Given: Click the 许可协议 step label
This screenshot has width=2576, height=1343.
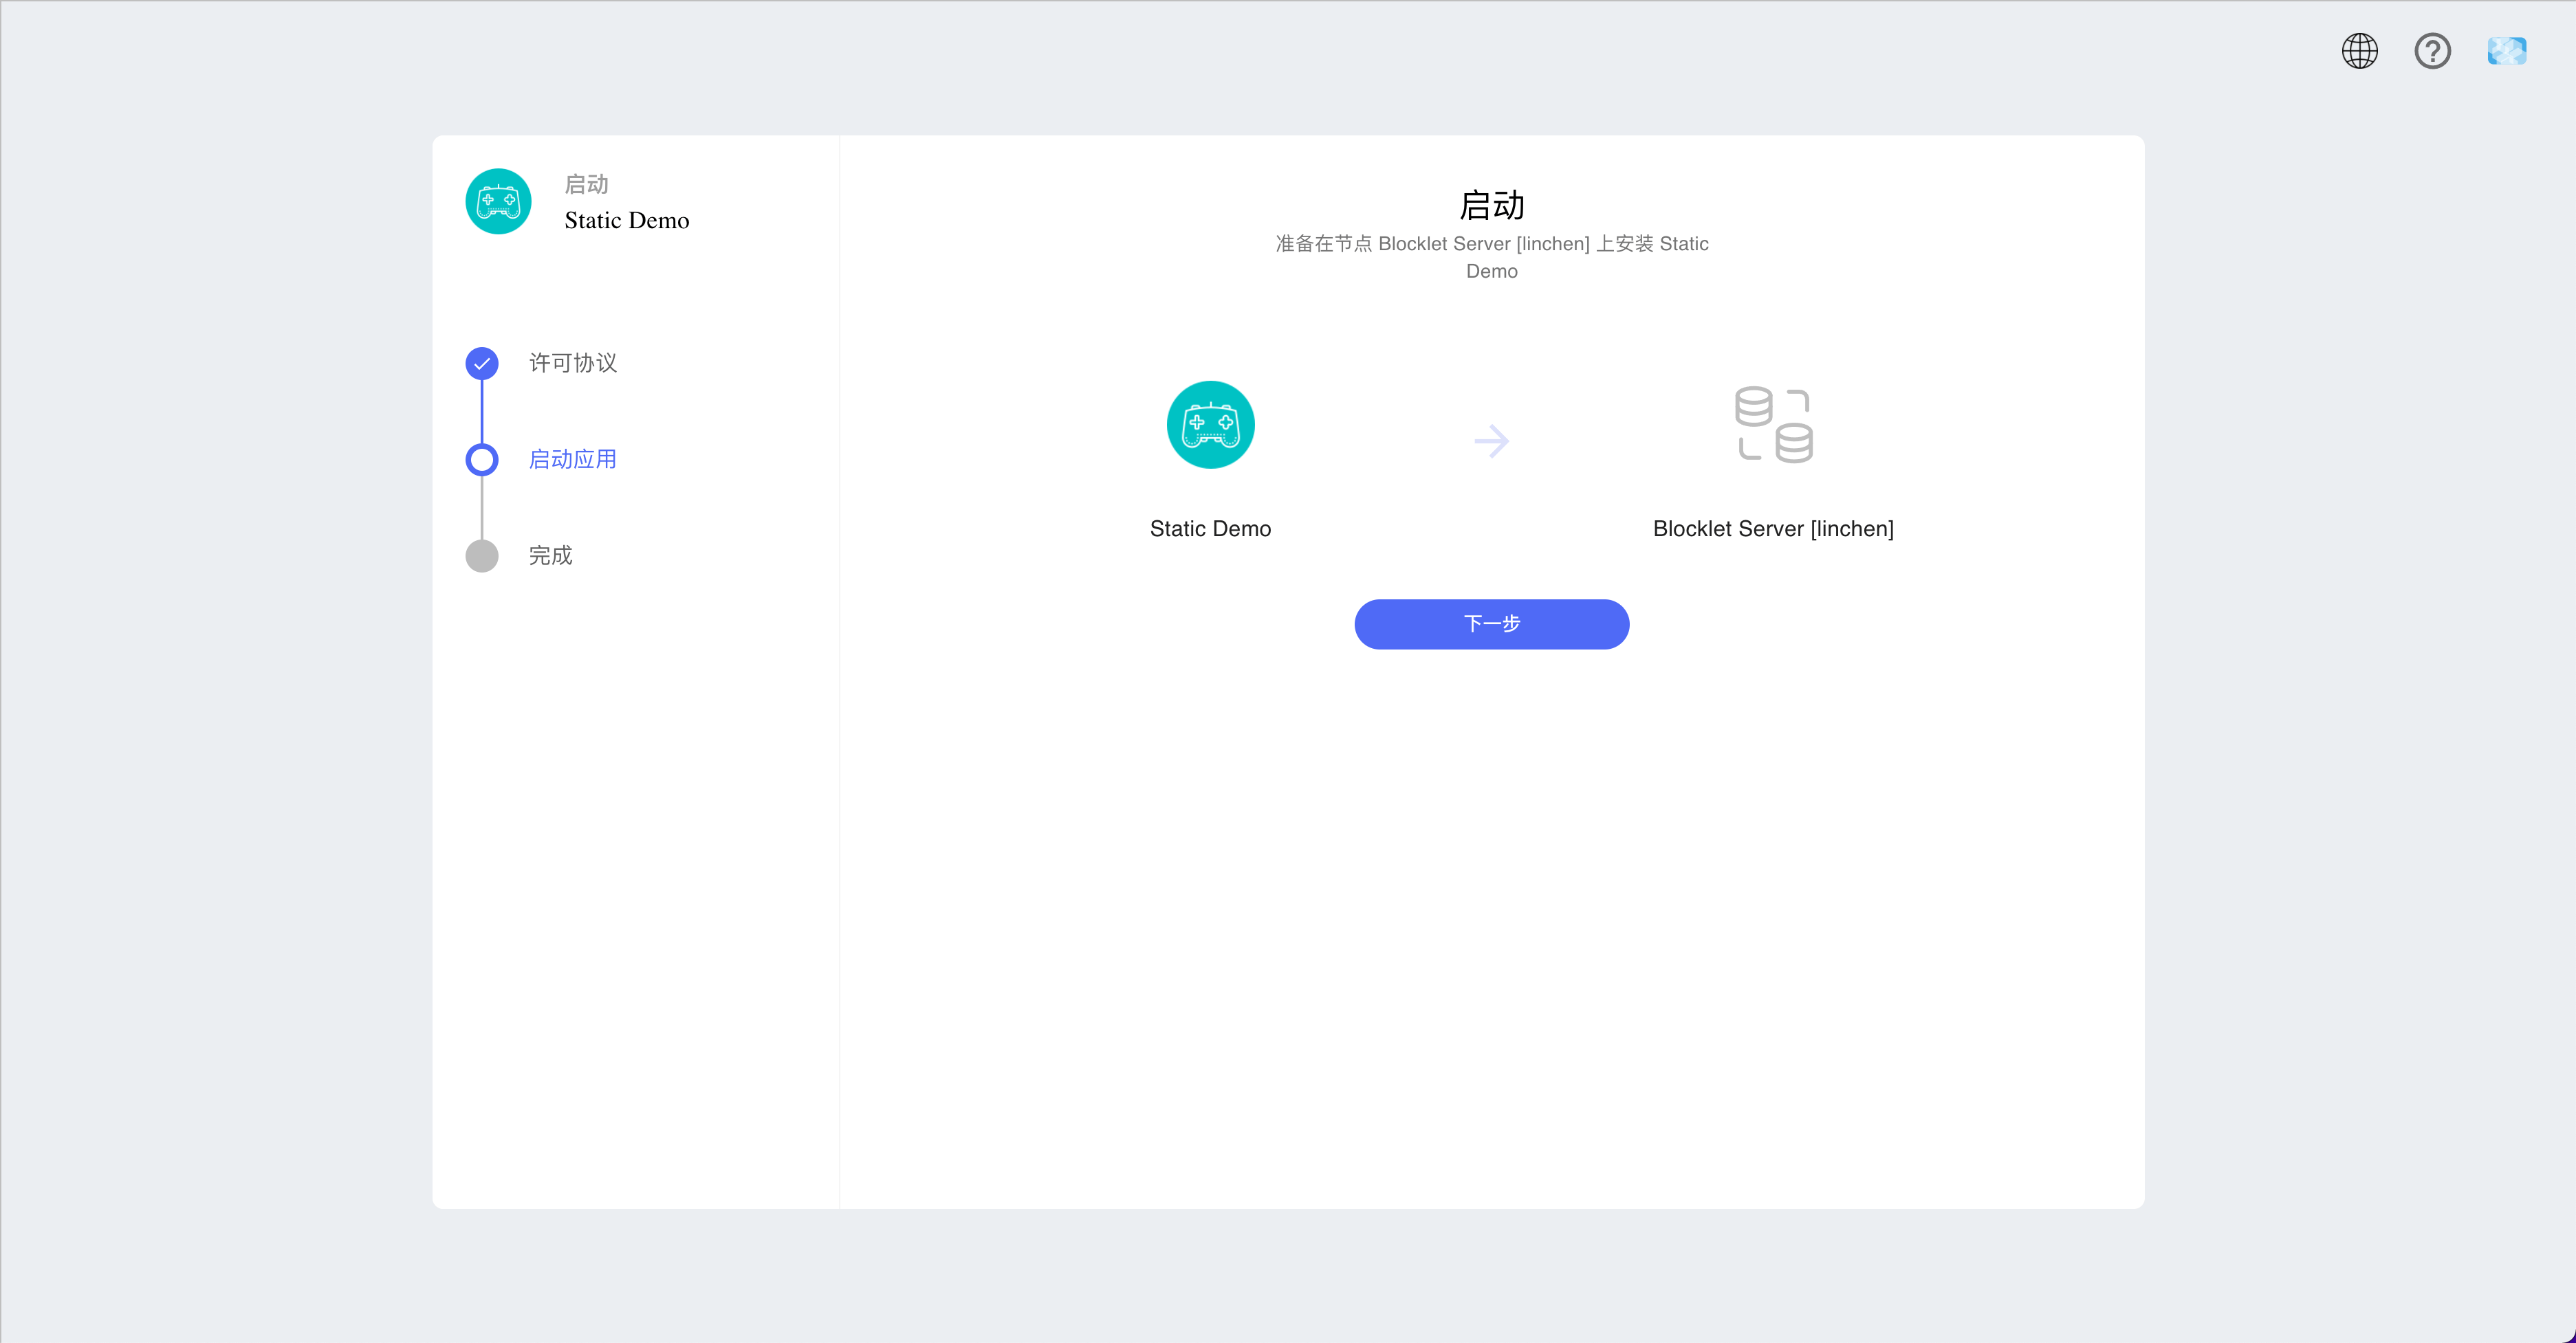Looking at the screenshot, I should (x=573, y=363).
